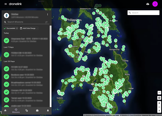Image resolution: width=162 pixels, height=116 pixels.
Task: Click Add Date Range chip
Action: coord(29,28)
